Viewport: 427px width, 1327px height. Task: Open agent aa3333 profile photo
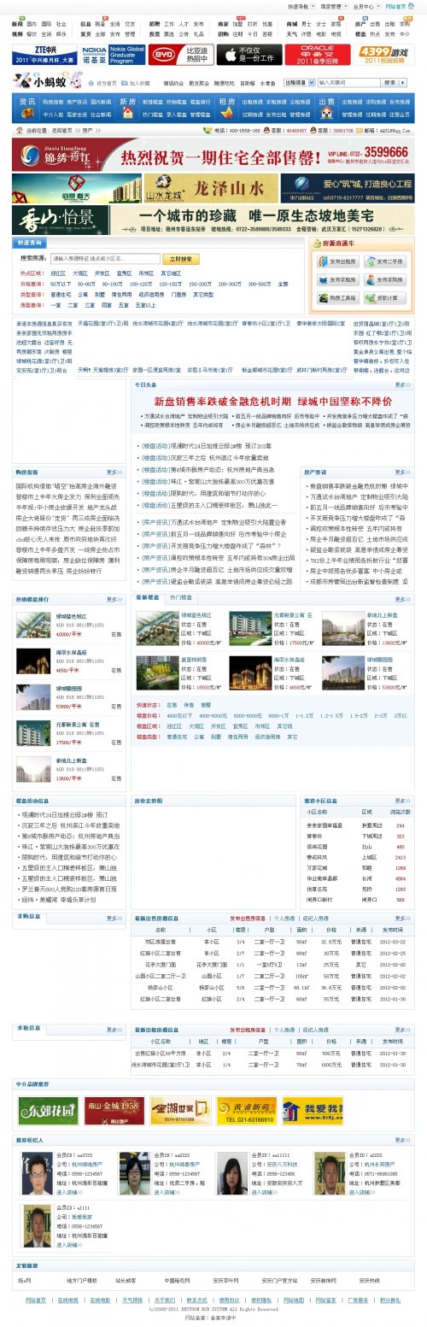pyautogui.click(x=37, y=1175)
